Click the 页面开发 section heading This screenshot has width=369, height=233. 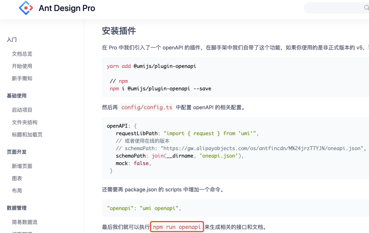[17, 152]
